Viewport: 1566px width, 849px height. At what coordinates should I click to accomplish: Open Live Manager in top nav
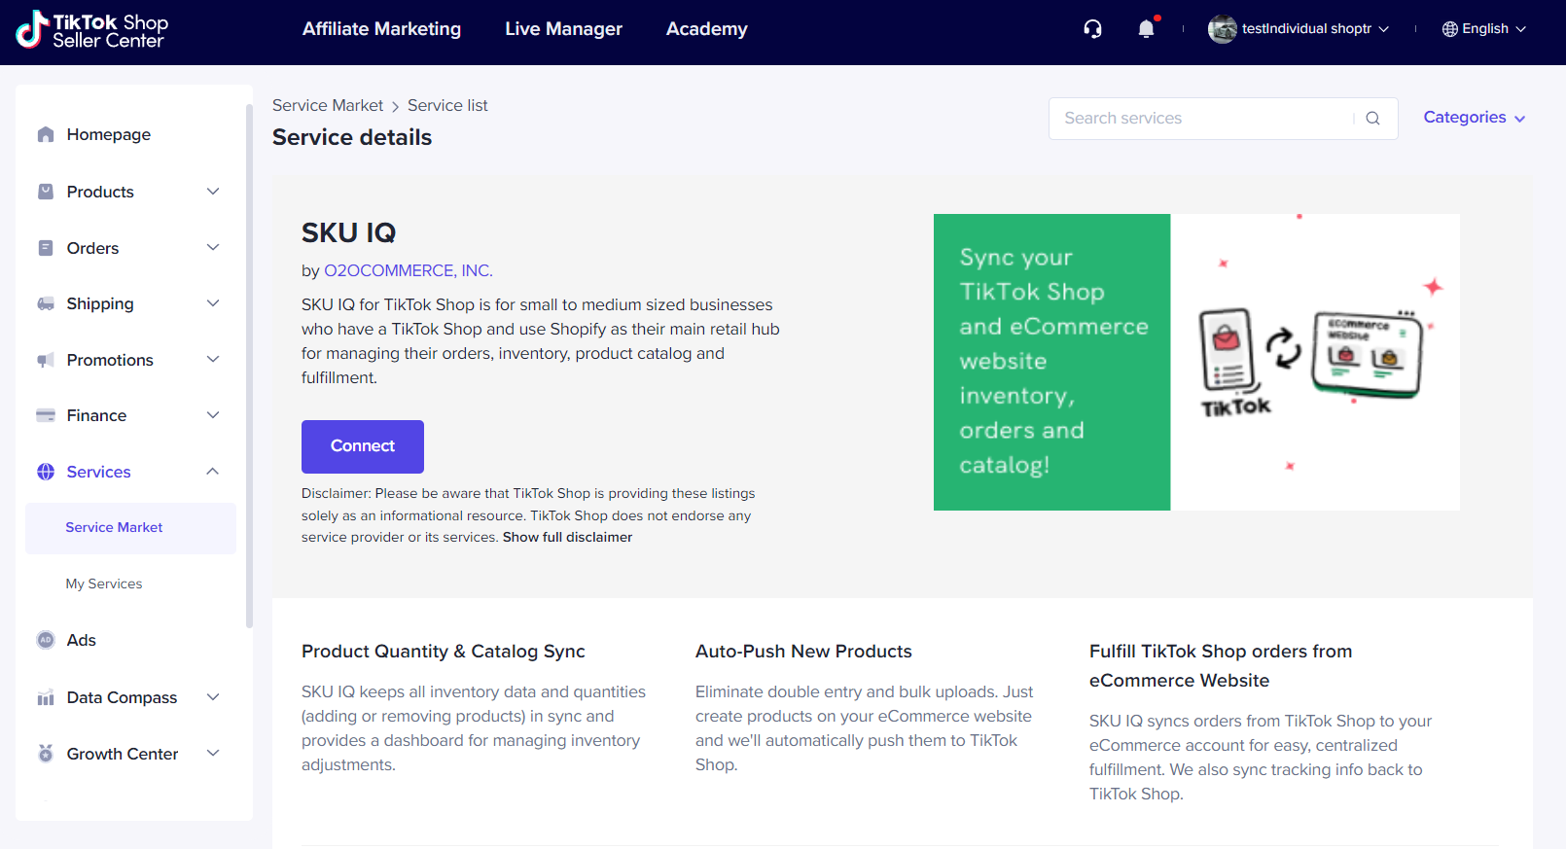click(563, 29)
